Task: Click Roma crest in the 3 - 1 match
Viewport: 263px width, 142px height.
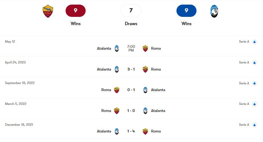Action: (x=145, y=69)
